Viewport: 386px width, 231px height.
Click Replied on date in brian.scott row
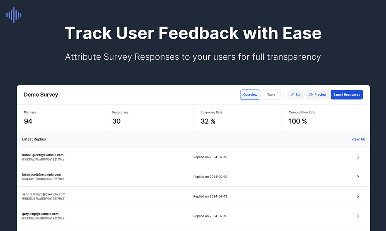click(x=210, y=177)
